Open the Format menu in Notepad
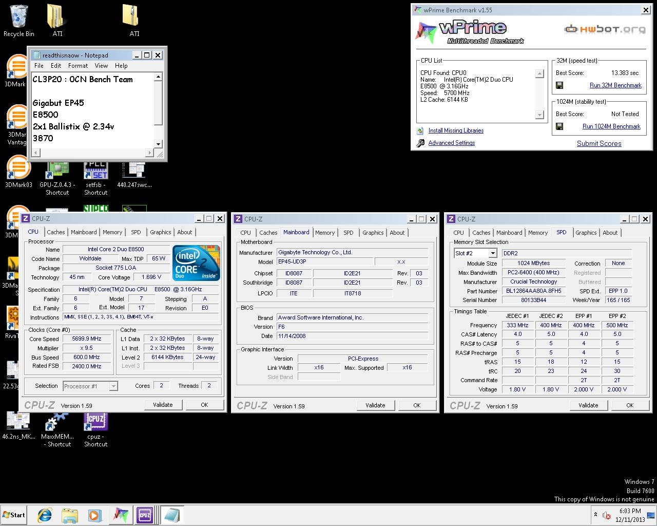 tap(78, 66)
